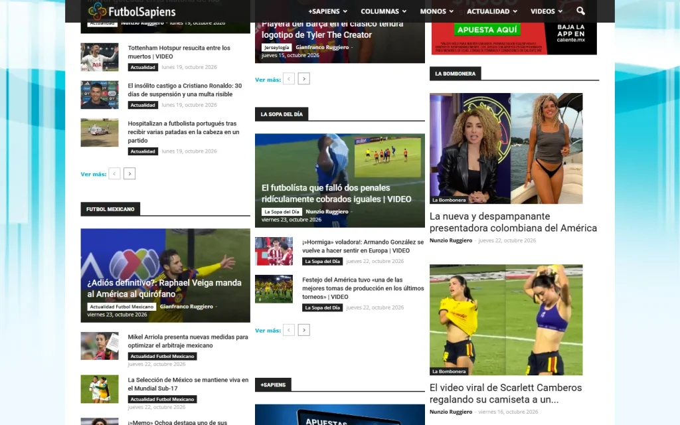680x425 pixels.
Task: Open author Nunzio Ruggiero on presentadora article
Action: pyautogui.click(x=451, y=240)
